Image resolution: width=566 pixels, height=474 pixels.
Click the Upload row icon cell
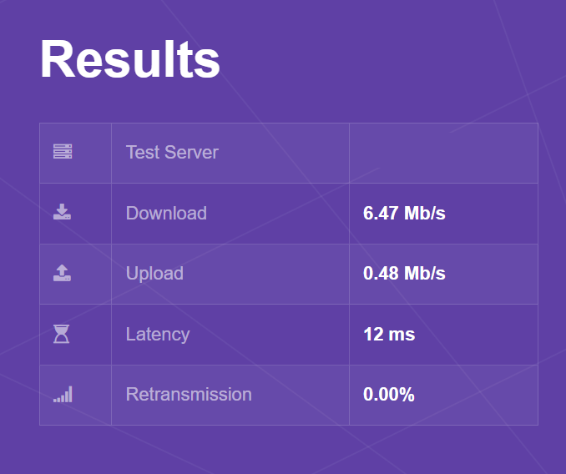(75, 275)
